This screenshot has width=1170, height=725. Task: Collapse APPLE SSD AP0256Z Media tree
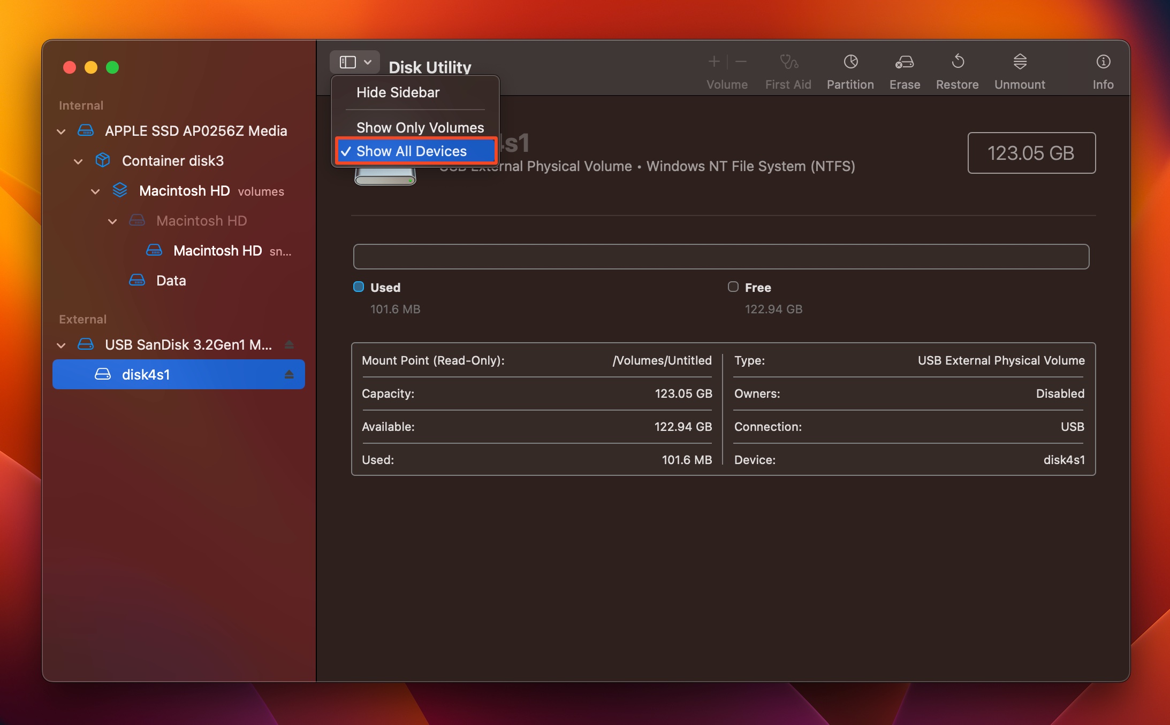[62, 132]
